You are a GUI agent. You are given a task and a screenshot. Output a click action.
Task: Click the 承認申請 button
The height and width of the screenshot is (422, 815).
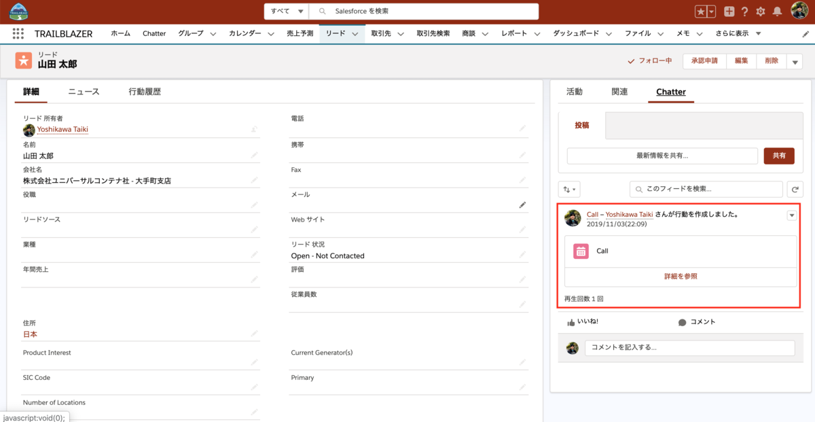704,61
